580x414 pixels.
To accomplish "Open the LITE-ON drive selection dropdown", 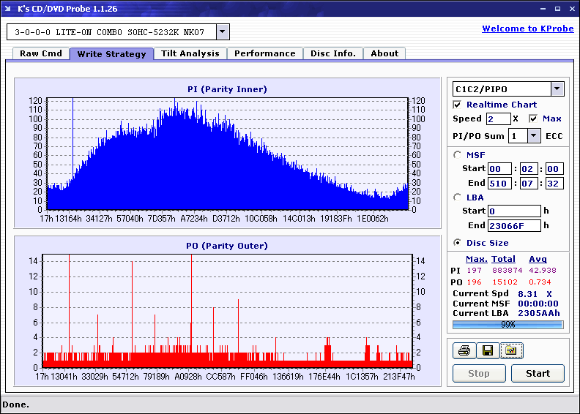I will point(223,32).
